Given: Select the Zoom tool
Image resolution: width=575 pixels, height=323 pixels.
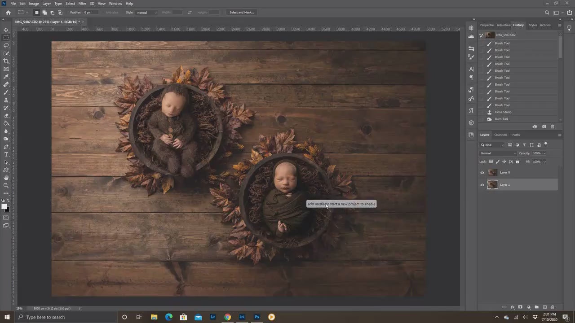Looking at the screenshot, I should coord(6,185).
